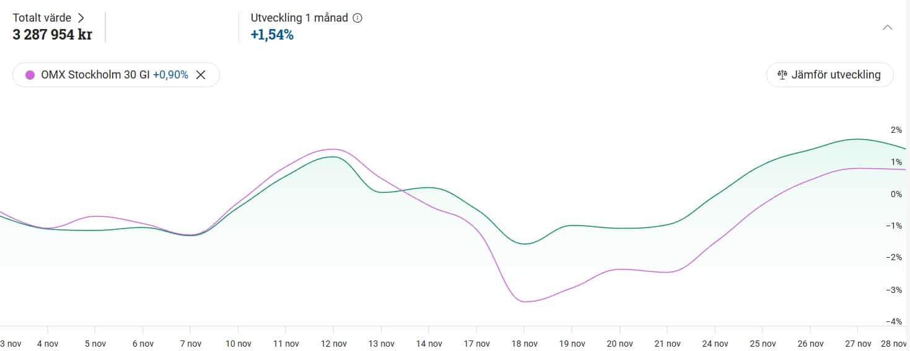Select the OMX Stockholm 30 GI chip label
Screen dimensions: 910x351
(x=95, y=75)
